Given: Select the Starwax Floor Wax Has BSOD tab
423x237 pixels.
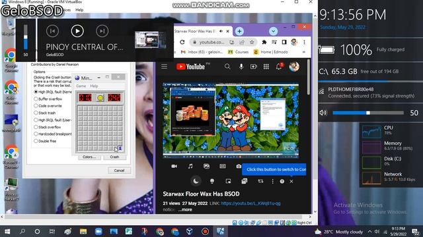Looking at the screenshot, I should (195, 31).
